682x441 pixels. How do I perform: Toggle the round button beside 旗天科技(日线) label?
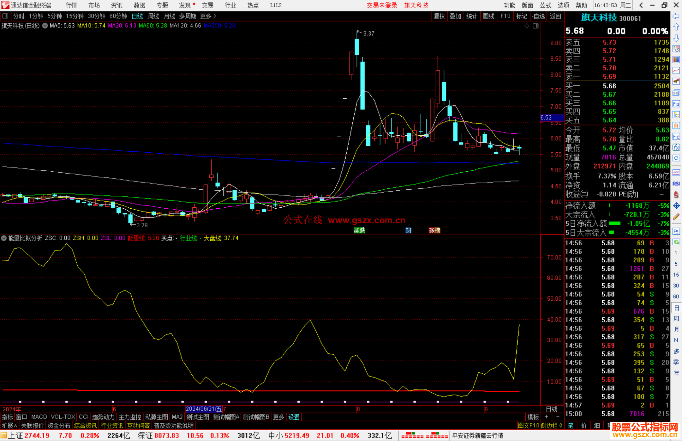[45, 26]
